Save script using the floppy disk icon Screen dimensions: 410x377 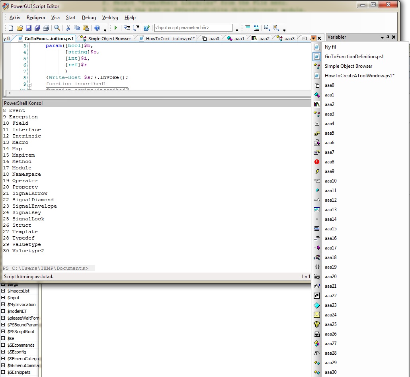click(29, 28)
